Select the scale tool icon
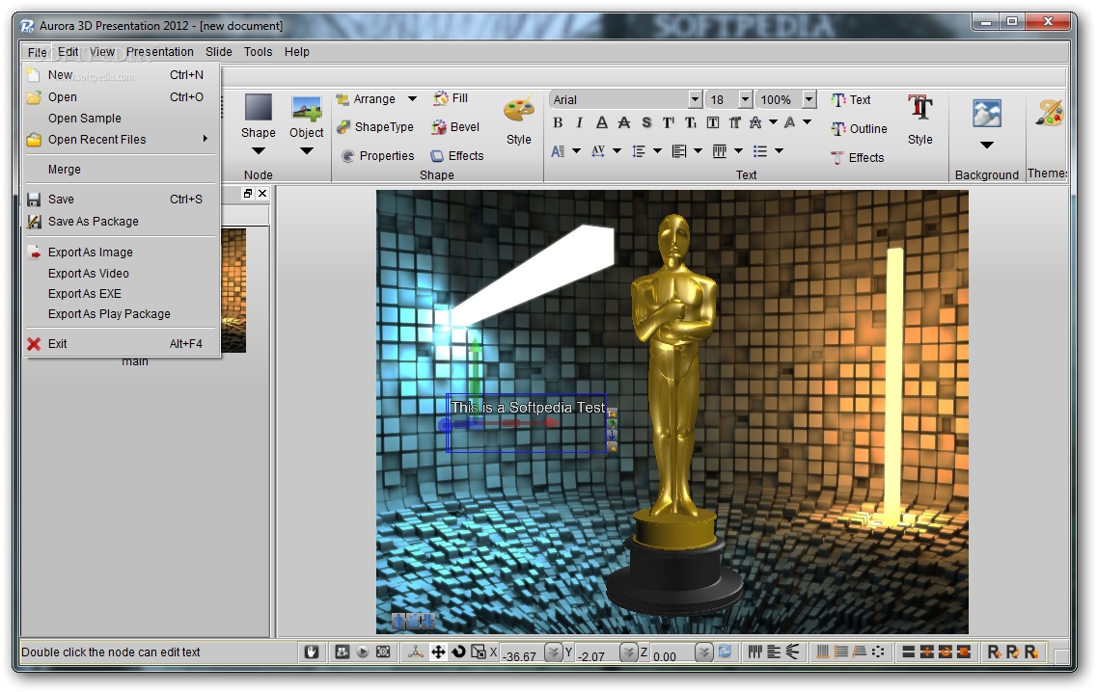This screenshot has width=1097, height=692. [x=479, y=652]
